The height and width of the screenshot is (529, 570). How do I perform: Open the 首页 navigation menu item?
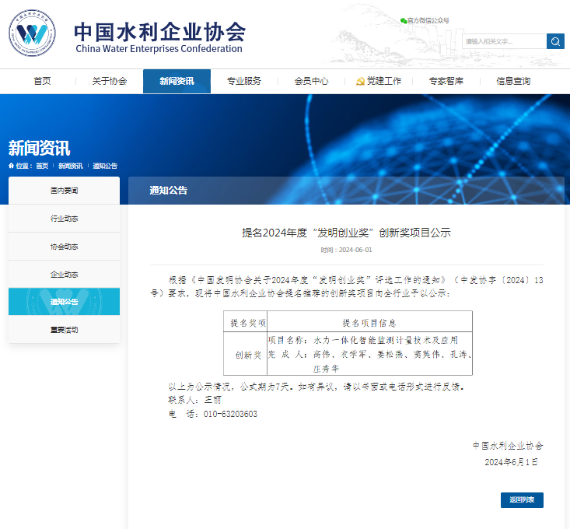coord(42,81)
